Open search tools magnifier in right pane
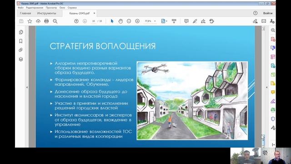This screenshot has width=291, height=164. tap(273, 30)
